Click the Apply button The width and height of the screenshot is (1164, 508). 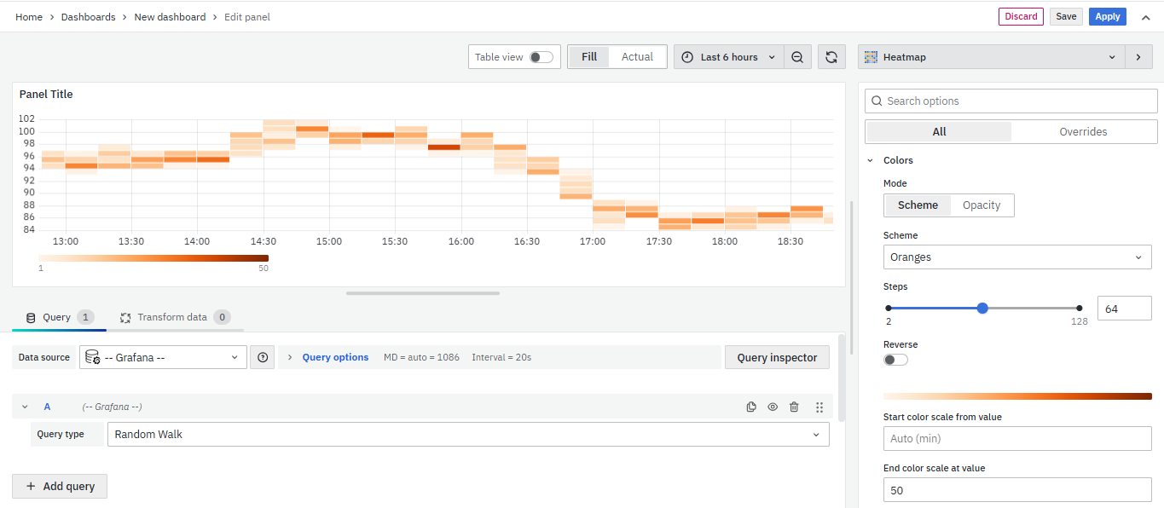pos(1107,17)
